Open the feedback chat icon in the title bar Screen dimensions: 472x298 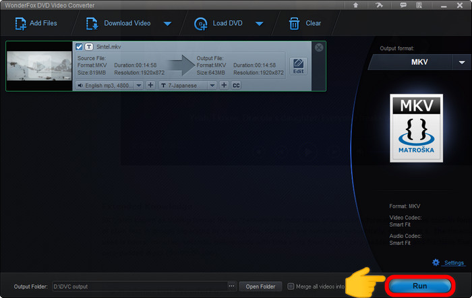(x=403, y=5)
